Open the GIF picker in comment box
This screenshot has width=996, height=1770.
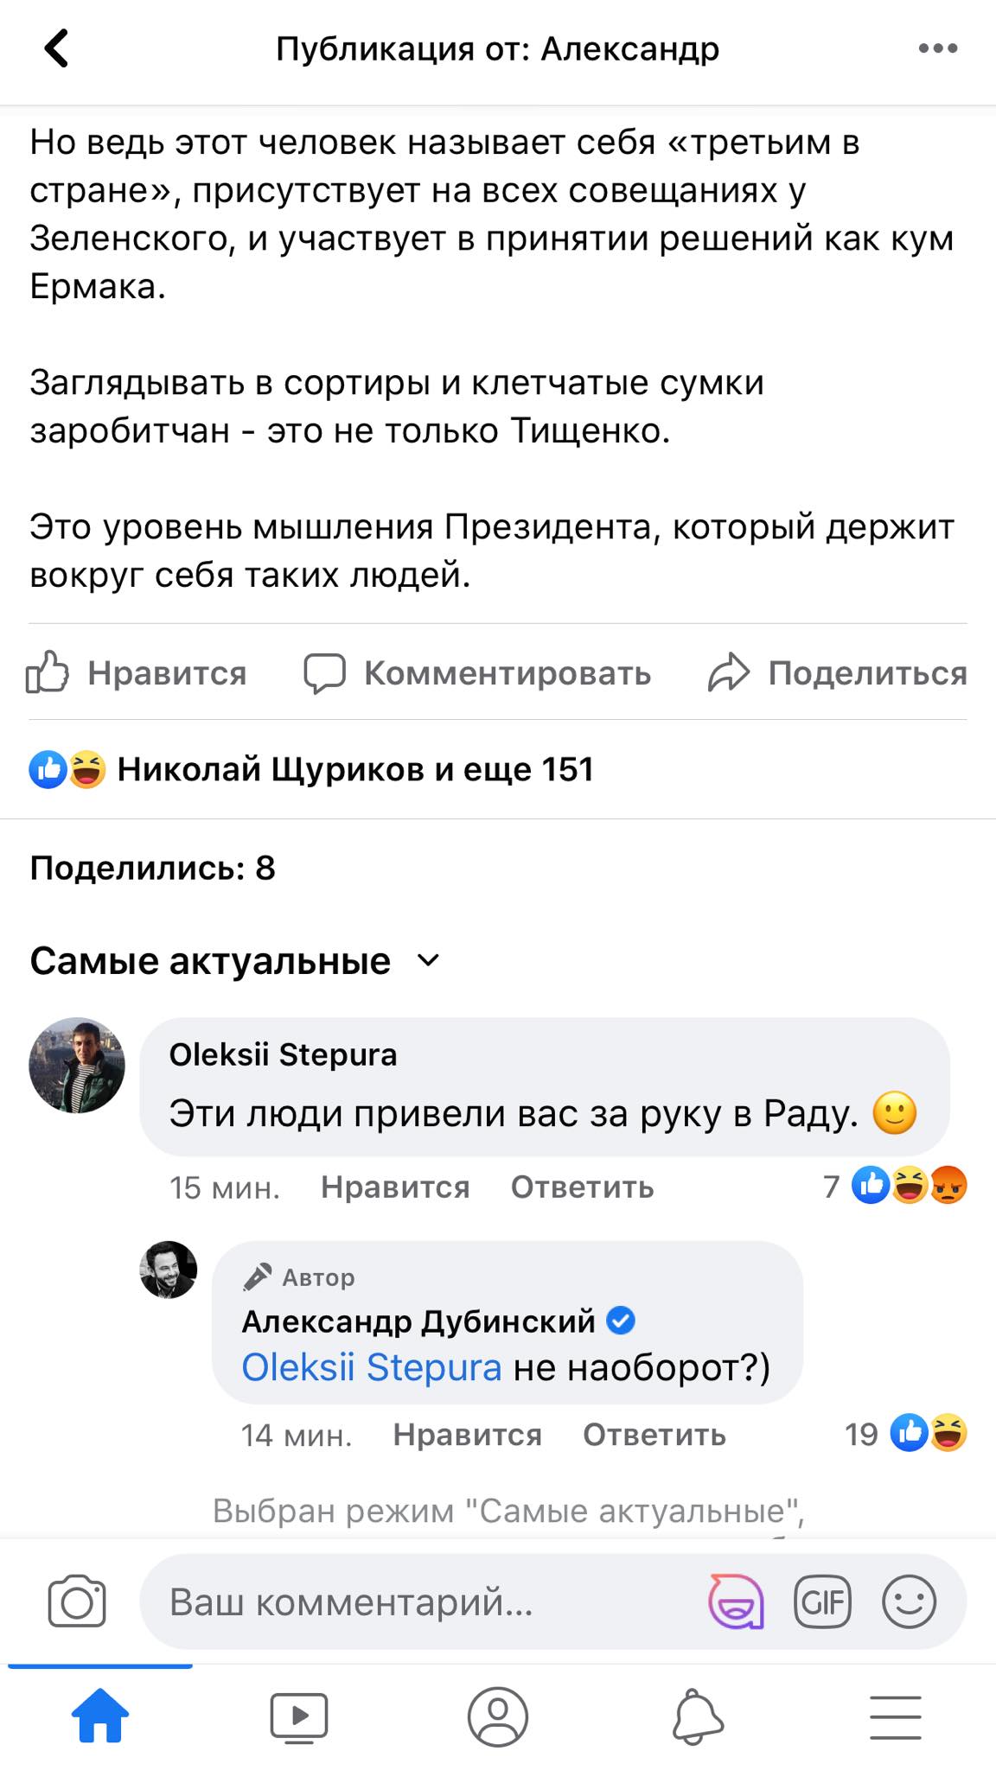coord(822,1601)
